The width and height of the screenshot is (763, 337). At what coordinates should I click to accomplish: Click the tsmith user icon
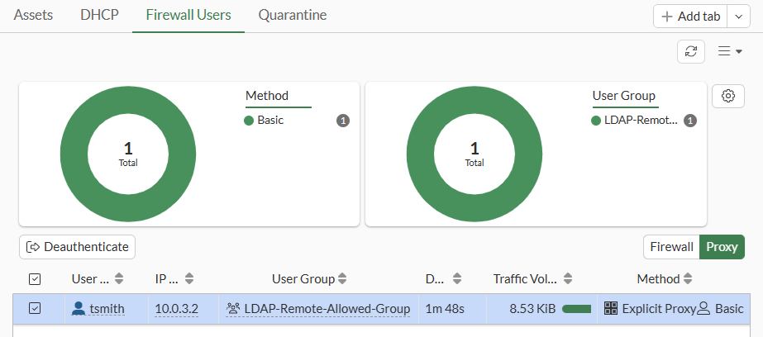79,309
